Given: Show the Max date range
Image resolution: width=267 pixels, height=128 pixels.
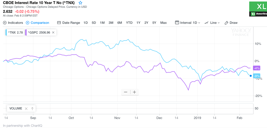Looking at the screenshot, I should [x=164, y=23].
